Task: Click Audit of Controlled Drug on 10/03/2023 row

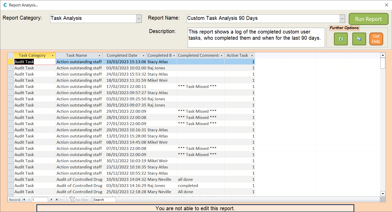Action: pyautogui.click(x=79, y=179)
